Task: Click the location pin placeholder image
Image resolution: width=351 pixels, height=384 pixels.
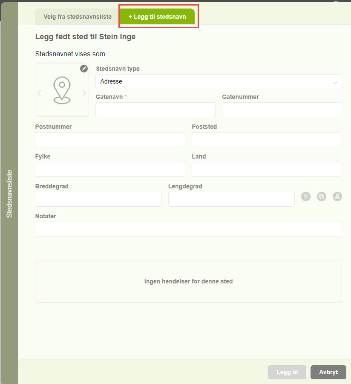Action: click(x=62, y=90)
